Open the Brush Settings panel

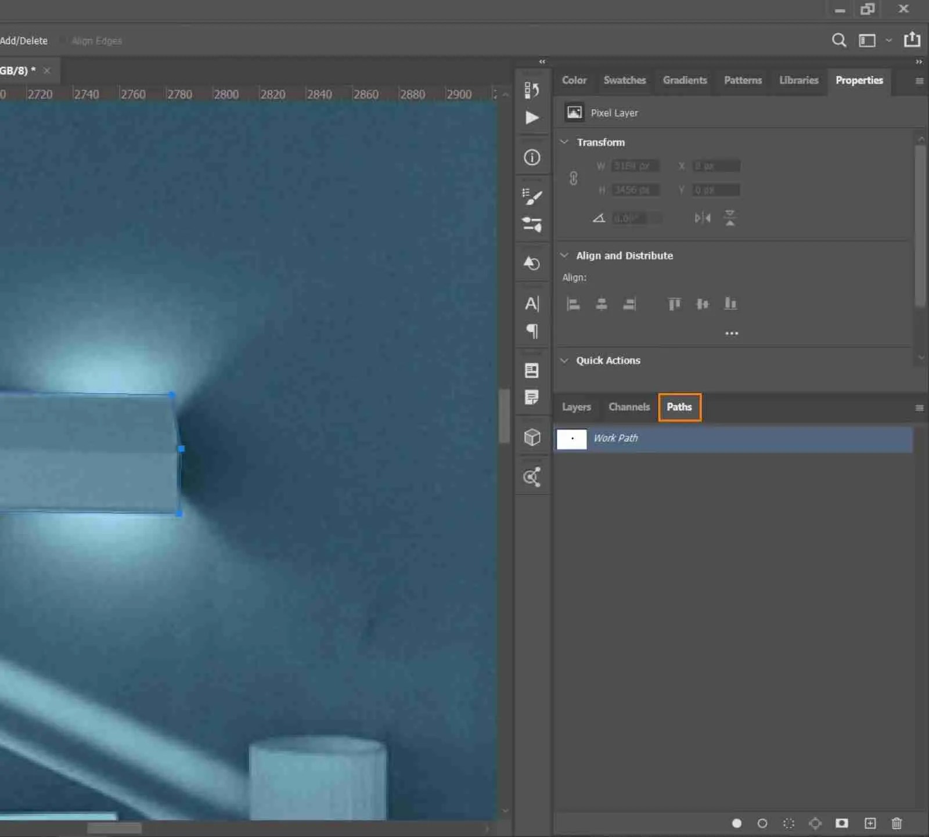click(532, 197)
